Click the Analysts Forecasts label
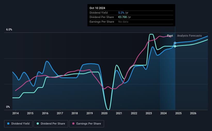Image resolution: width=212 pixels, height=131 pixels. tap(190, 36)
